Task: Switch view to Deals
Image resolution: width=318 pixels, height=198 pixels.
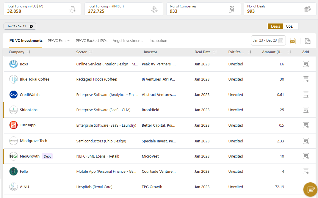Action: point(275,26)
